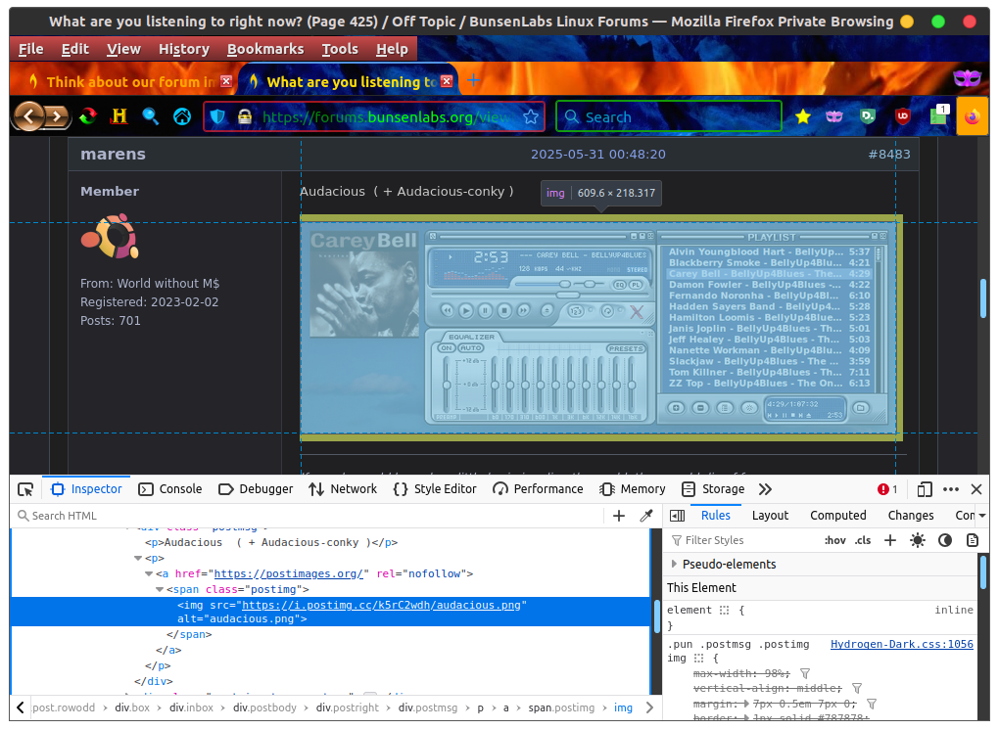Click the browser Search box

pyautogui.click(x=668, y=116)
